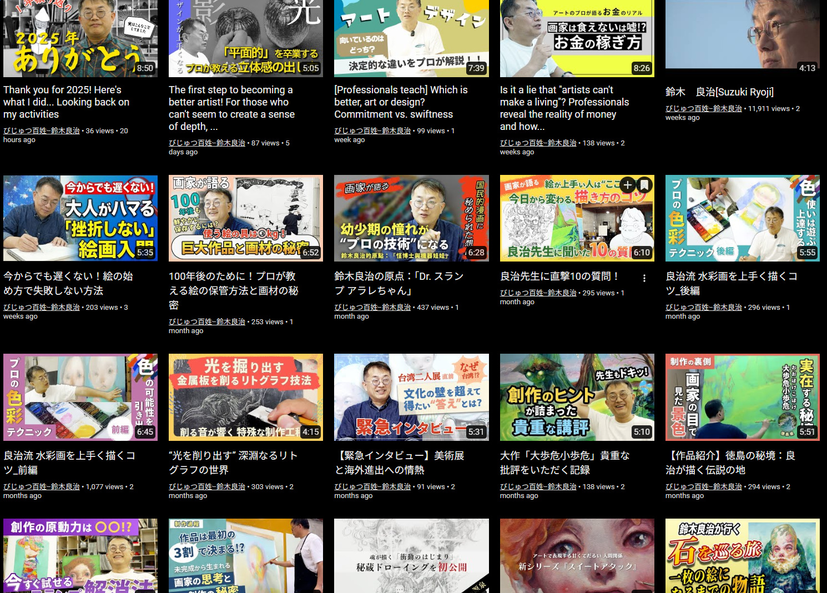Click the '203 views' text
The height and width of the screenshot is (593, 827).
(102, 308)
